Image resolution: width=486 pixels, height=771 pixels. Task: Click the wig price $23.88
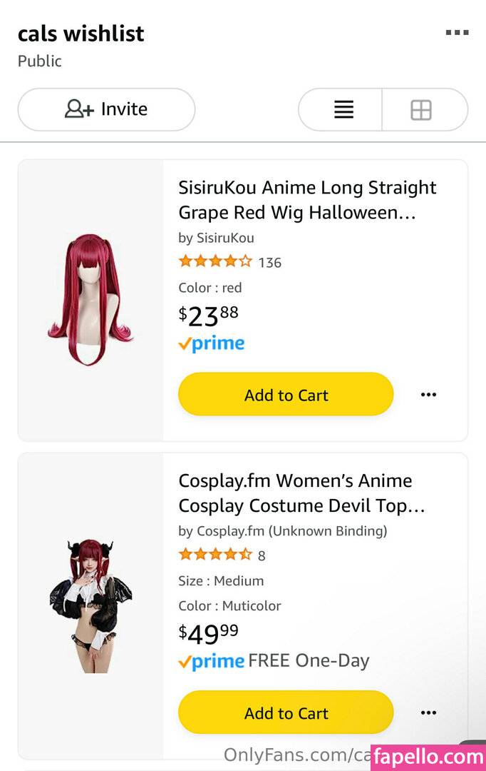click(208, 315)
